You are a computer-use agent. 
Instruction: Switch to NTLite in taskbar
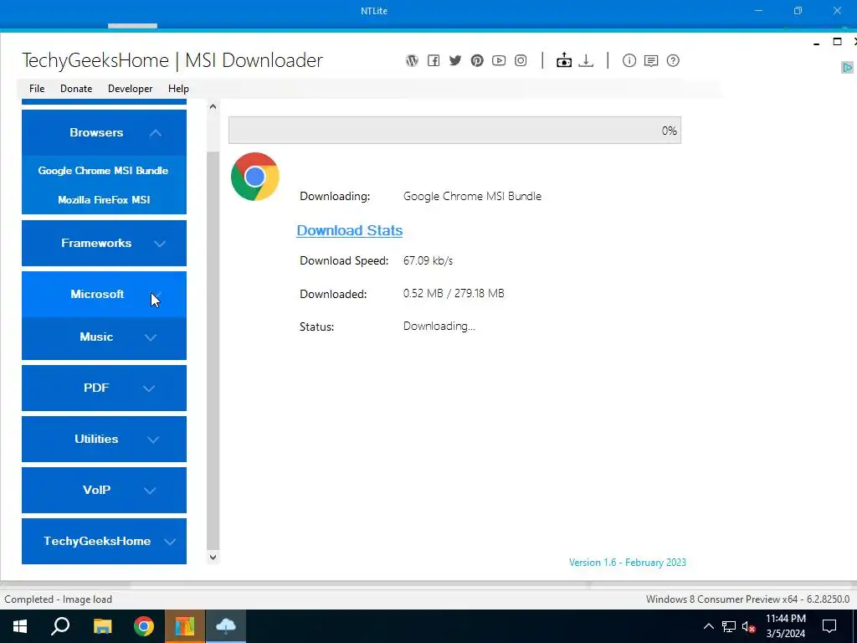point(185,626)
